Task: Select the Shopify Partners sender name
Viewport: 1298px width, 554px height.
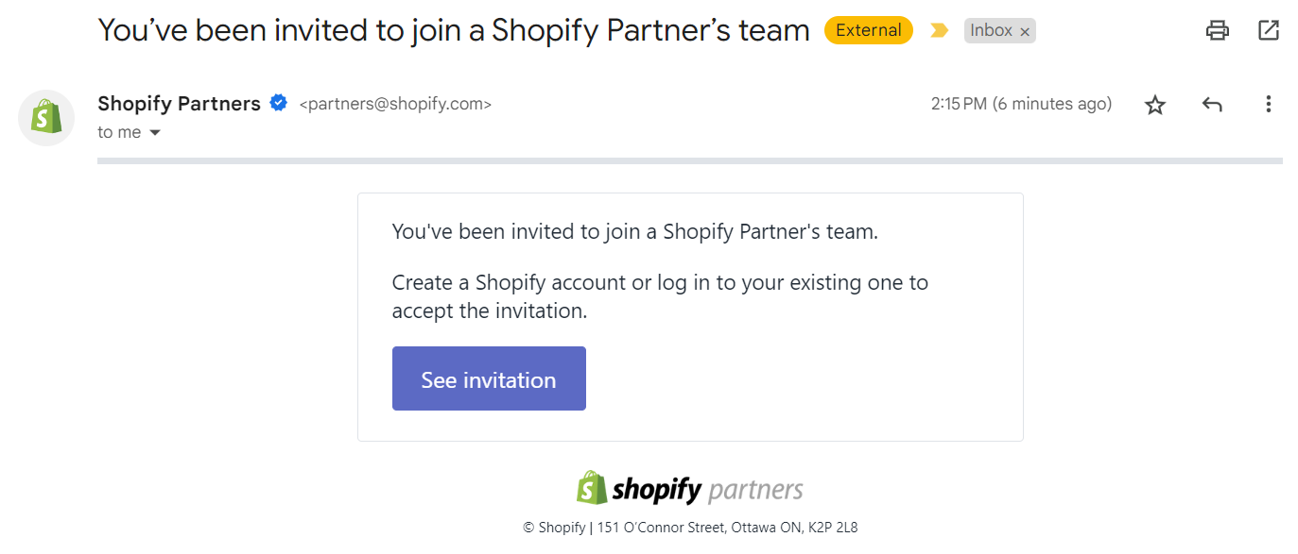Action: [179, 104]
